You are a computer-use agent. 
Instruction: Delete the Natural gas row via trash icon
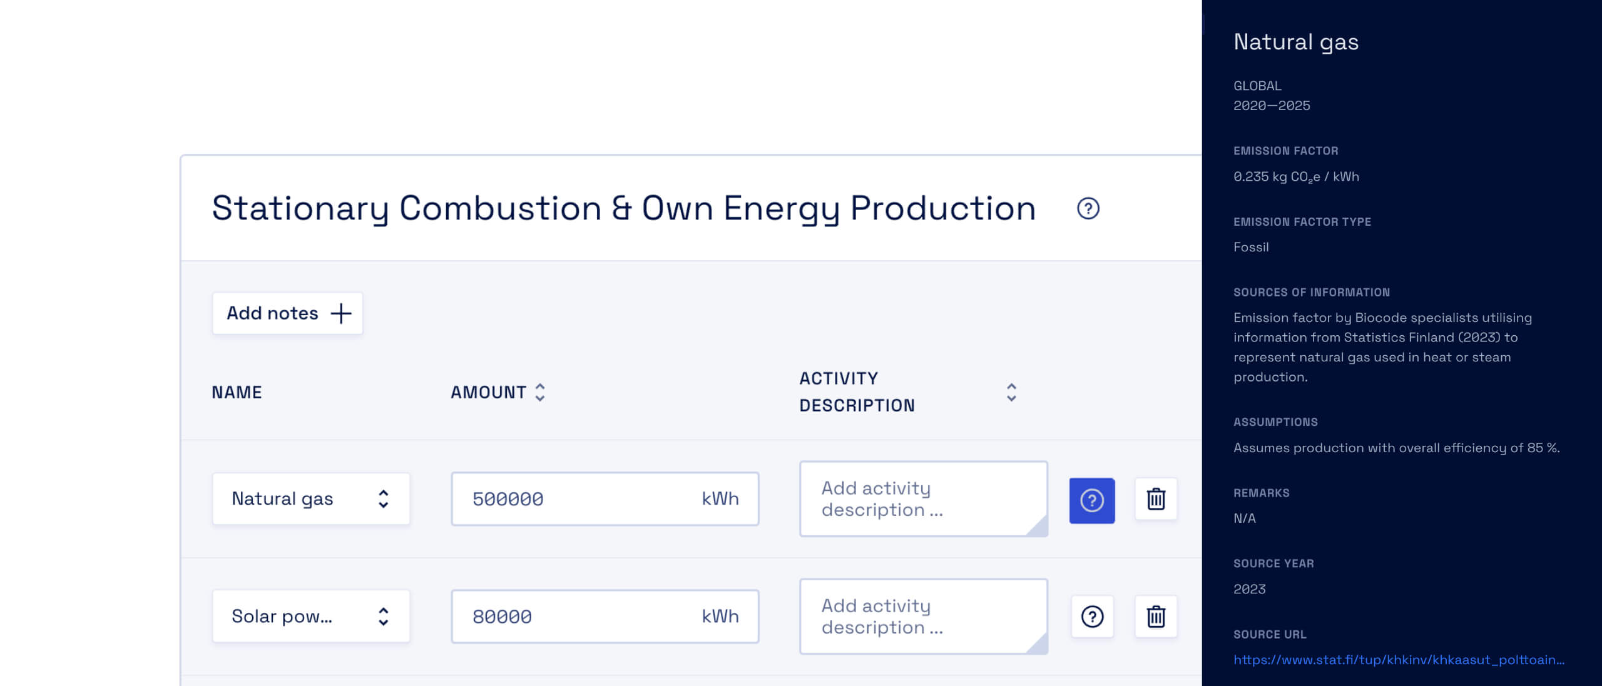[x=1155, y=499]
